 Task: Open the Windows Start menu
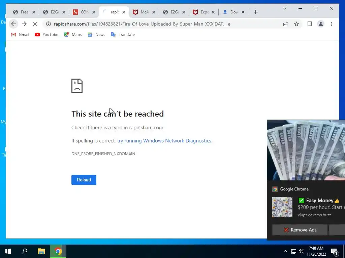click(x=8, y=251)
